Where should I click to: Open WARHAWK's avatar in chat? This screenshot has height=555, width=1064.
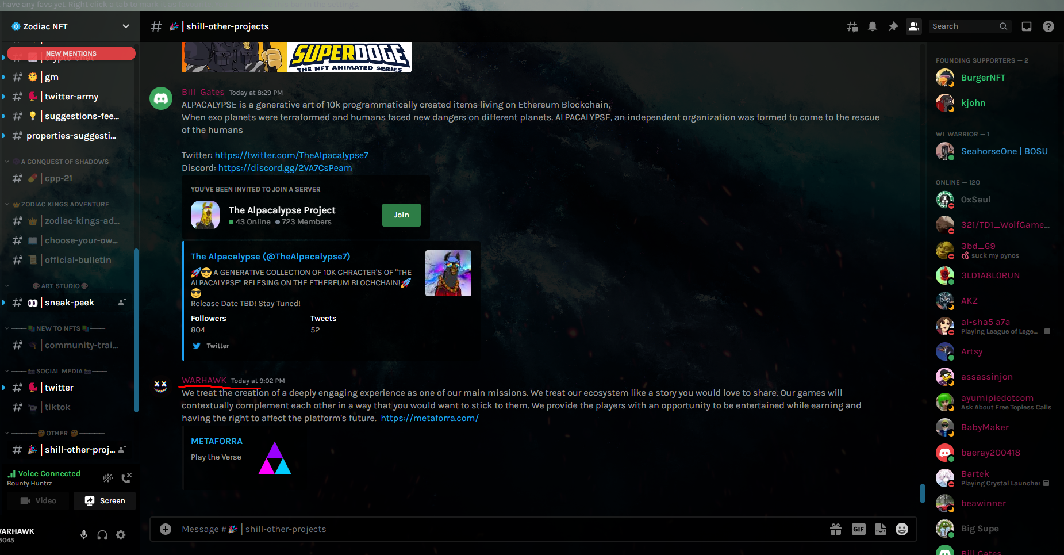(160, 386)
